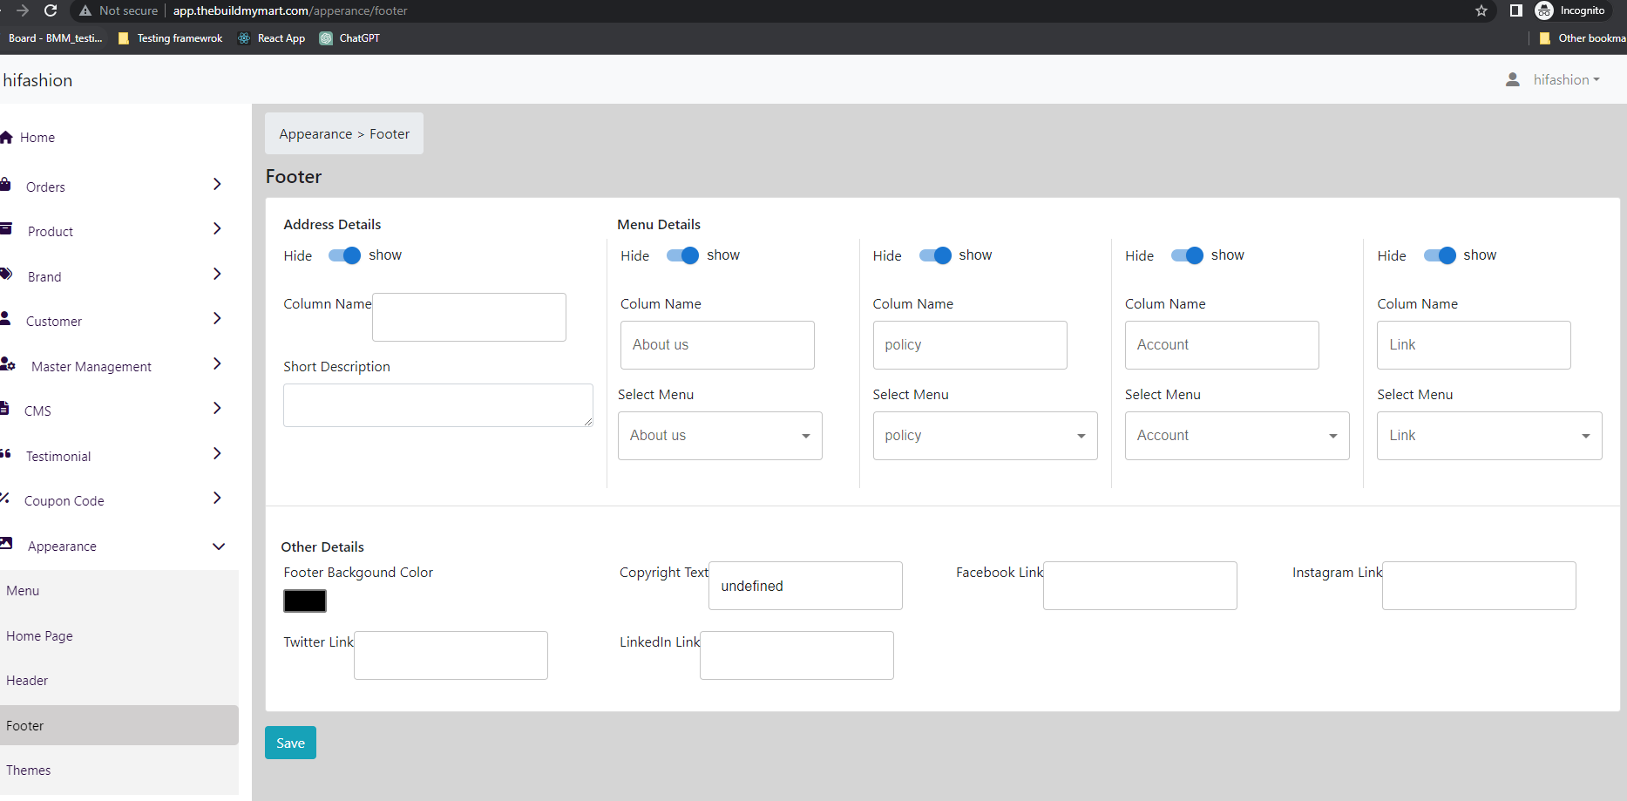Open the browser side panel icon

[x=1516, y=10]
